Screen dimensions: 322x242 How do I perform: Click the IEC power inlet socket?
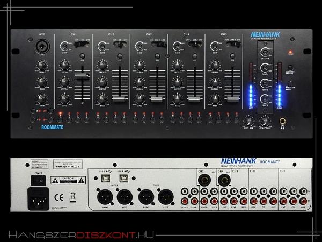39,199
